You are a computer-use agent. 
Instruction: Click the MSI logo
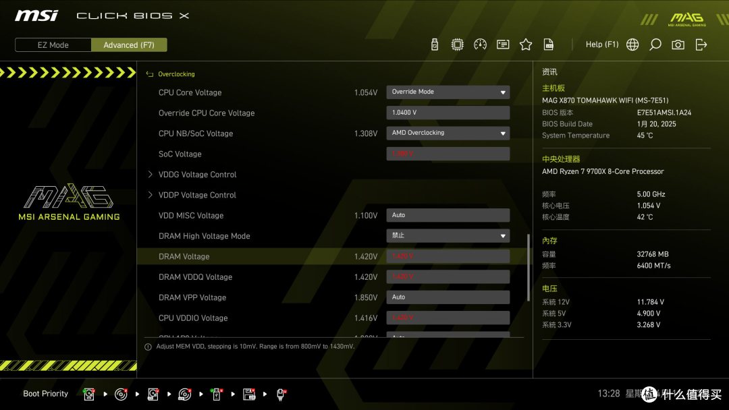click(x=36, y=16)
